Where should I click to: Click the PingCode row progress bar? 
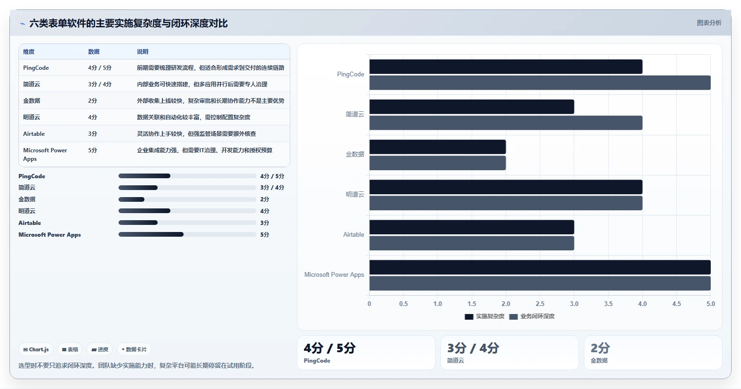(x=187, y=176)
